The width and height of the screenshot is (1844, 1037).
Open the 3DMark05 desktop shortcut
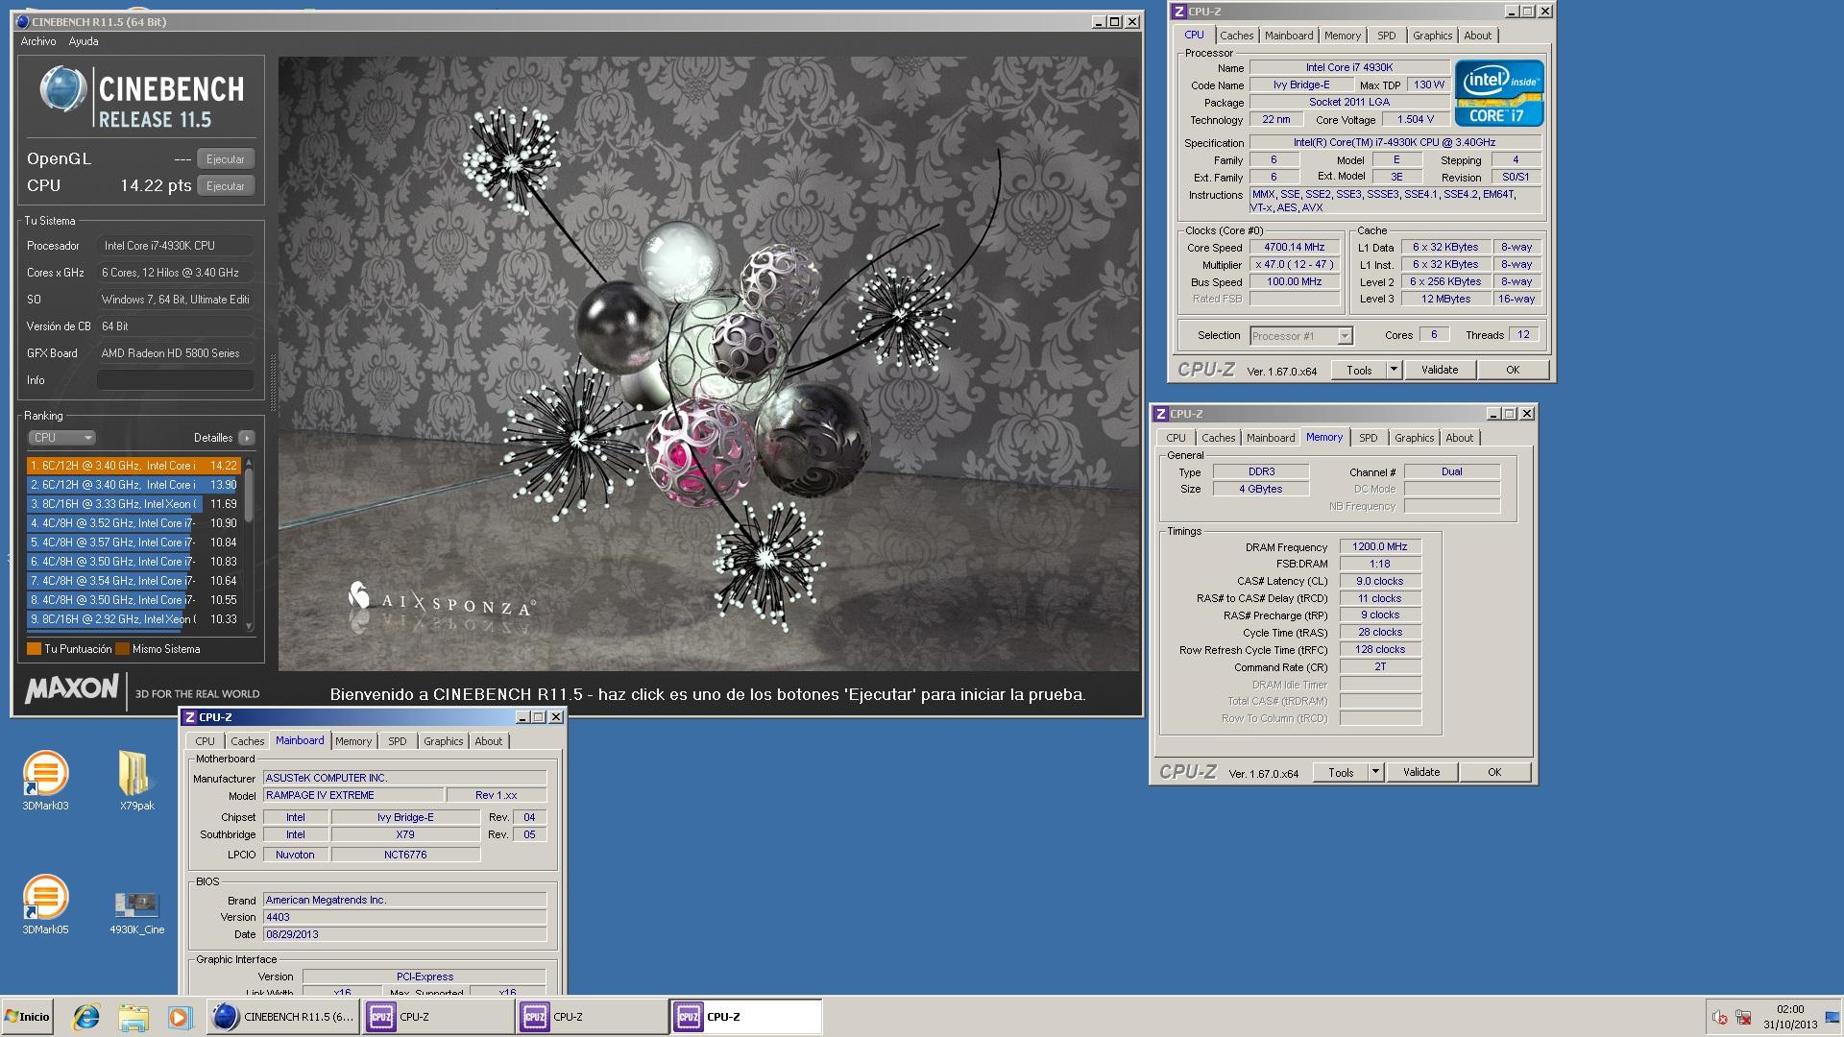tap(45, 904)
